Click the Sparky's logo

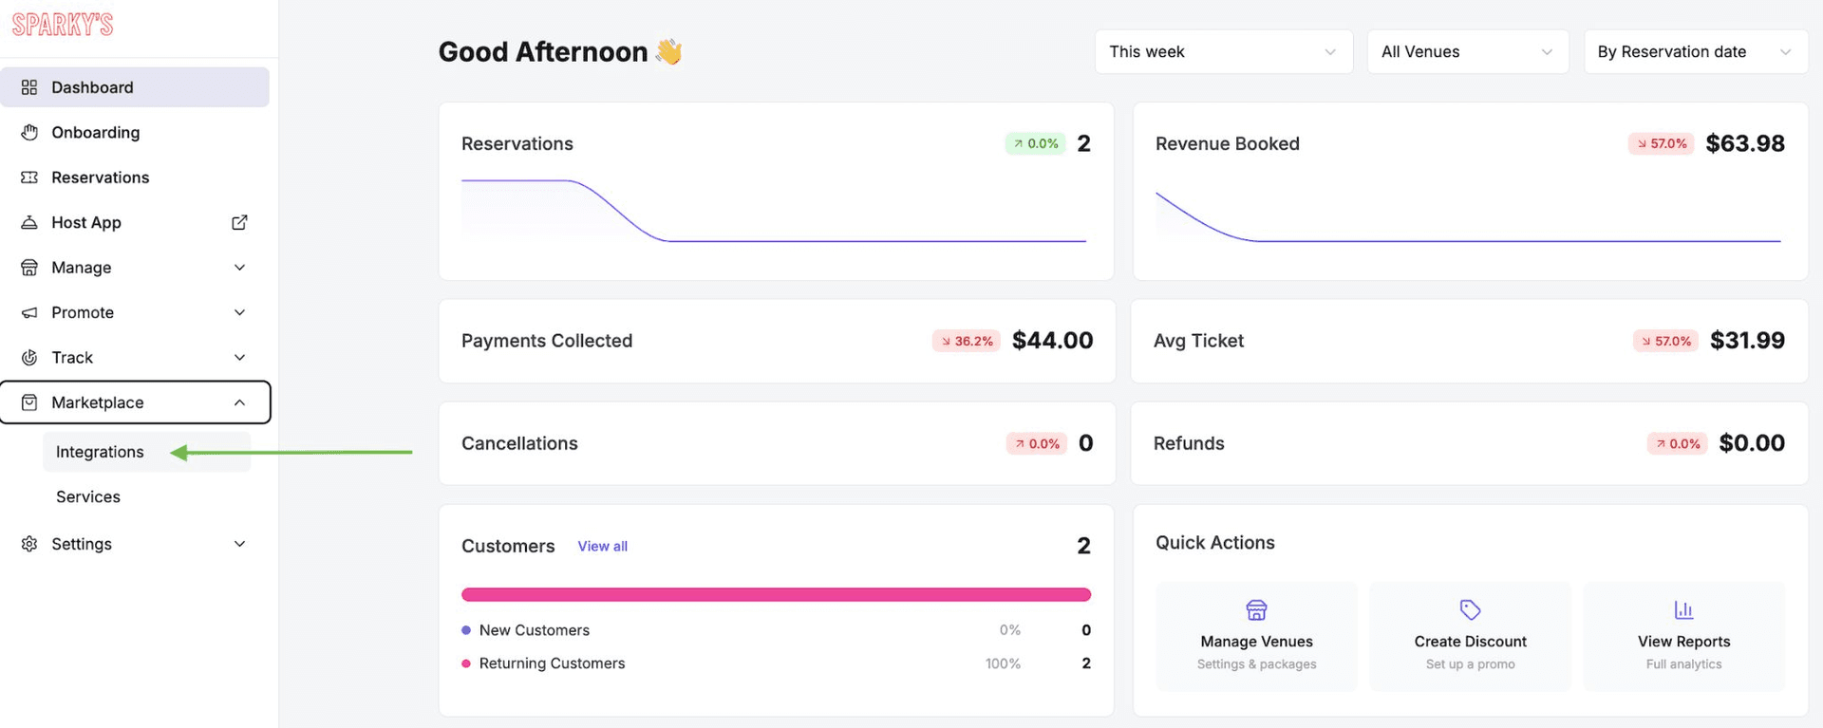coord(63,24)
